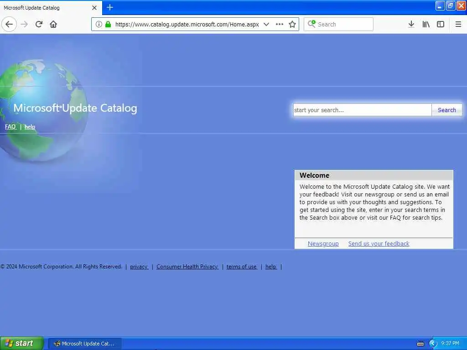The image size is (467, 350).
Task: Click the footer help link
Action: pyautogui.click(x=271, y=267)
